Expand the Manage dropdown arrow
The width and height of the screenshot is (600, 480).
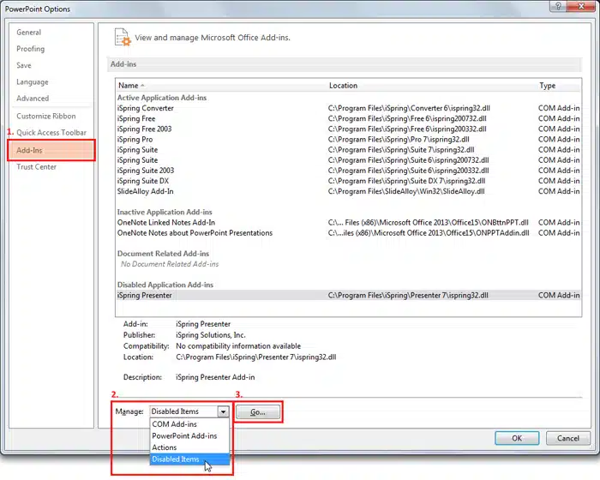click(223, 411)
